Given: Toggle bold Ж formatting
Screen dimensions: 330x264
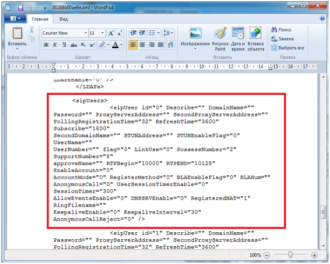Looking at the screenshot, I should pyautogui.click(x=46, y=45).
